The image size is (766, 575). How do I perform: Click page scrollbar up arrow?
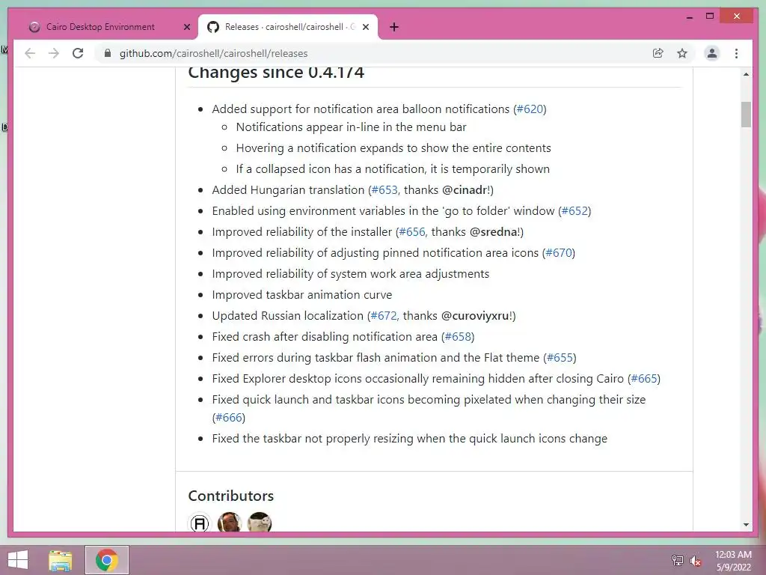coord(746,74)
